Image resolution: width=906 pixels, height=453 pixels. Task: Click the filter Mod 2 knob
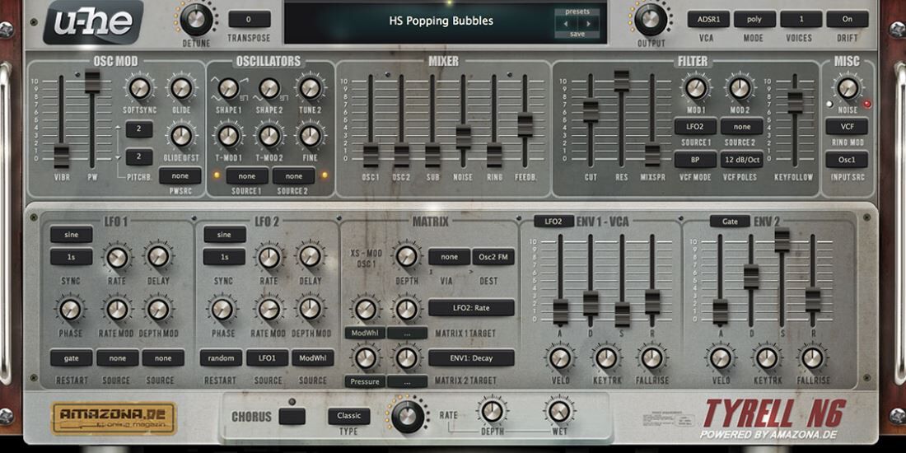pyautogui.click(x=740, y=88)
